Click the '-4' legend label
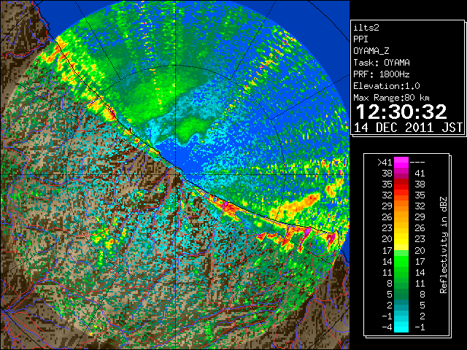Image resolution: width=467 pixels, height=350 pixels. (387, 327)
